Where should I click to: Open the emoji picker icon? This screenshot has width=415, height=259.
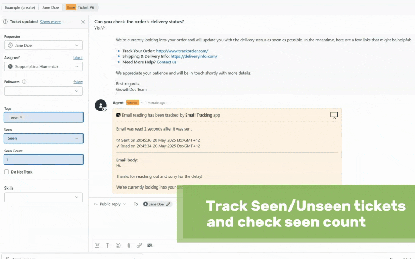118,246
